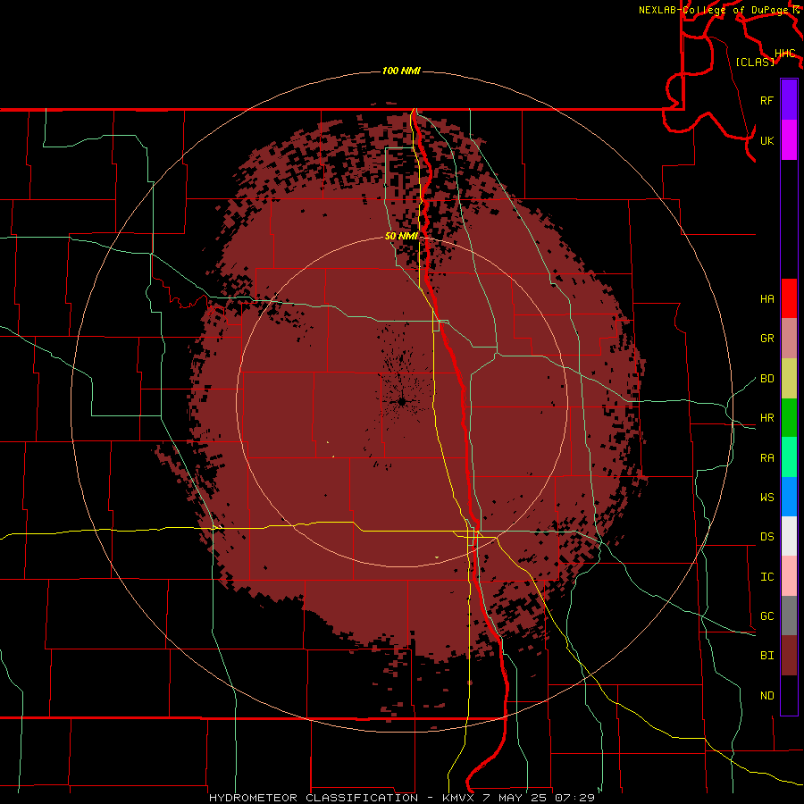804x804 pixels.
Task: Click the UK magenta legend swatch
Action: (x=789, y=140)
